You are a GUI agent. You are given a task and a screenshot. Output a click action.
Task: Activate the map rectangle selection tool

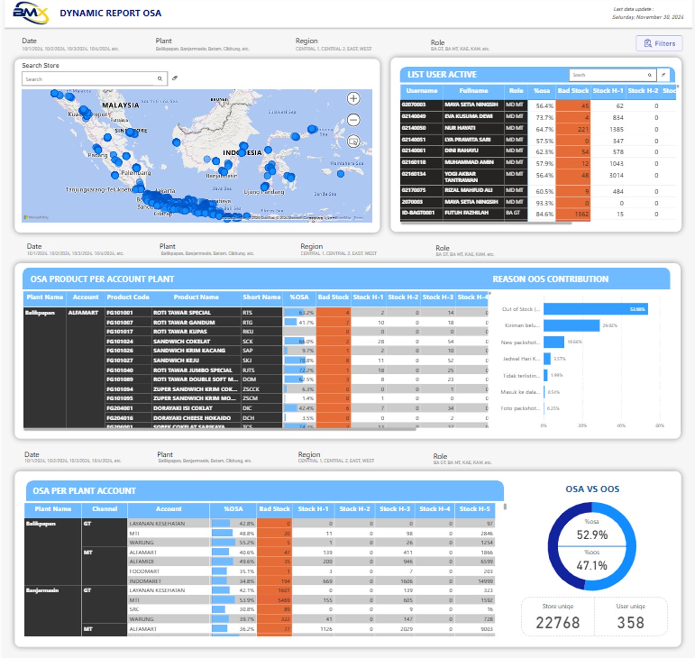pyautogui.click(x=353, y=141)
